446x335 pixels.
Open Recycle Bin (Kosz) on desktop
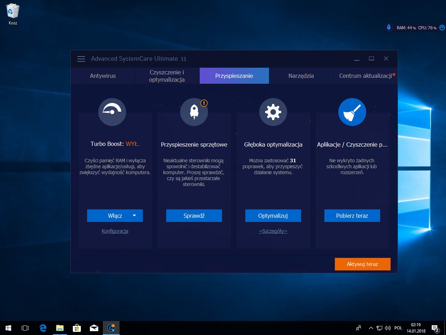click(x=13, y=14)
